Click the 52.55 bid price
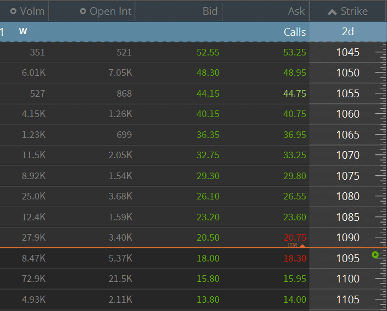 [x=207, y=52]
